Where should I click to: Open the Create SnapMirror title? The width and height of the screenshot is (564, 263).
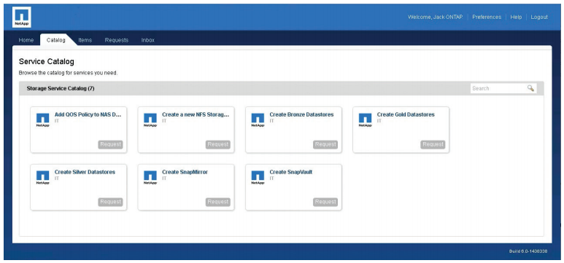coord(185,172)
